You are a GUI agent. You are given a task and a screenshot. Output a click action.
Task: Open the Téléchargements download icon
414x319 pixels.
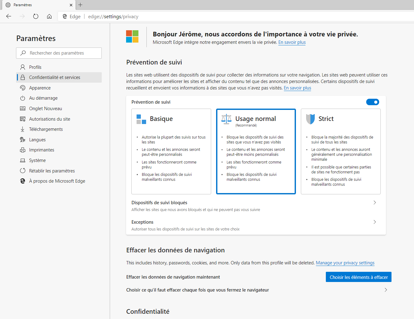click(23, 129)
